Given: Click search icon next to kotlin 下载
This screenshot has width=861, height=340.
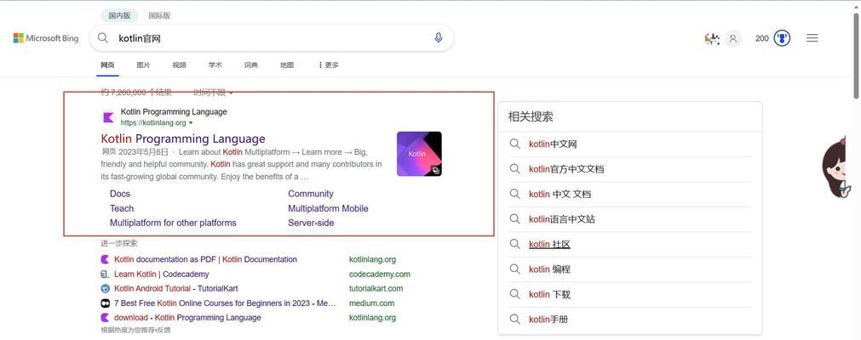Looking at the screenshot, I should pyautogui.click(x=514, y=294).
